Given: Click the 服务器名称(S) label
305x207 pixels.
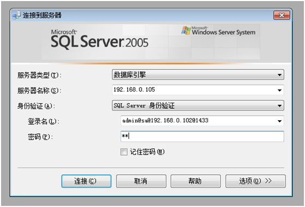Looking at the screenshot, I should pyautogui.click(x=39, y=91).
